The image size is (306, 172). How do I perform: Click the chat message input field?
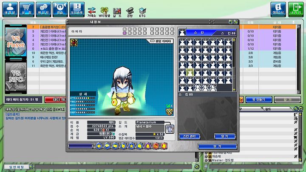pyautogui.click(x=113, y=167)
